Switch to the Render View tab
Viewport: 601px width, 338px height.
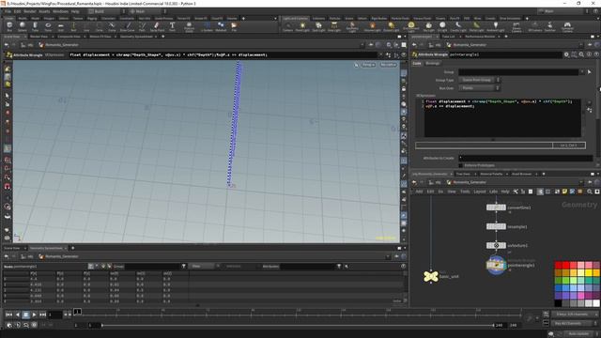(39, 37)
